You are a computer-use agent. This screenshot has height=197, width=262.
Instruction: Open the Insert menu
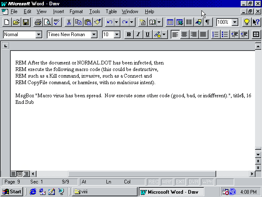tap(59, 11)
